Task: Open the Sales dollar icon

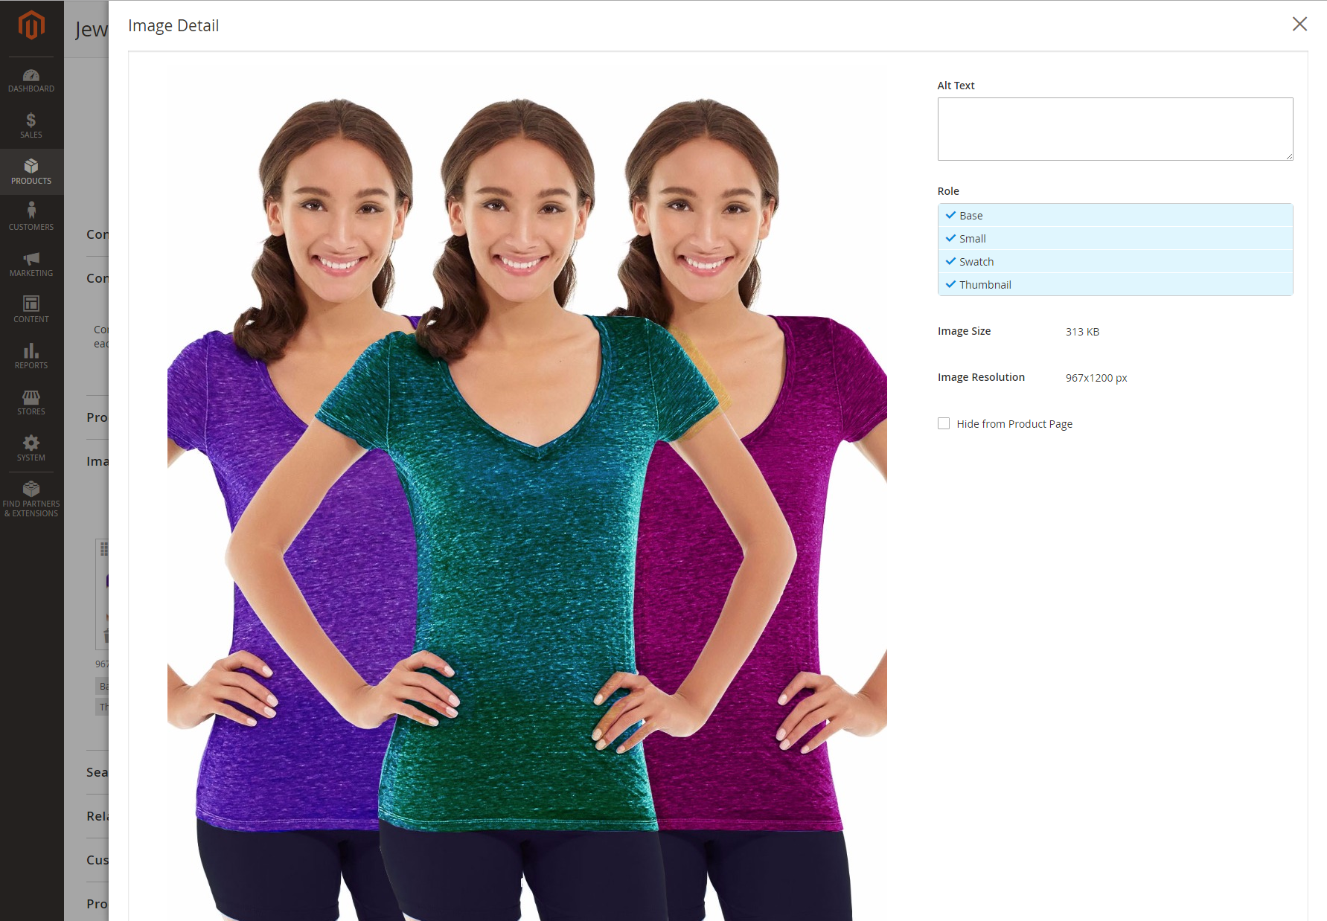Action: pos(31,120)
